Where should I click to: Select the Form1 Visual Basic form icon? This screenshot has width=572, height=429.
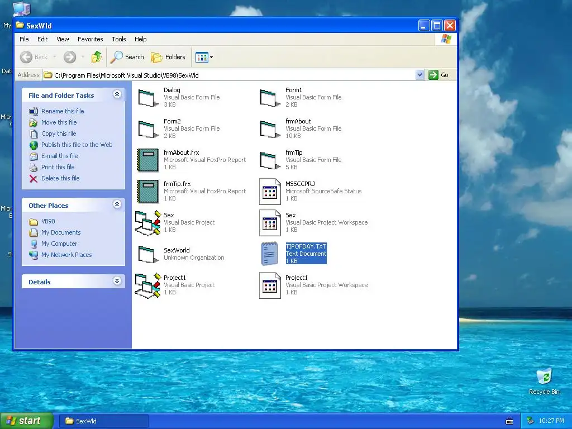click(270, 98)
